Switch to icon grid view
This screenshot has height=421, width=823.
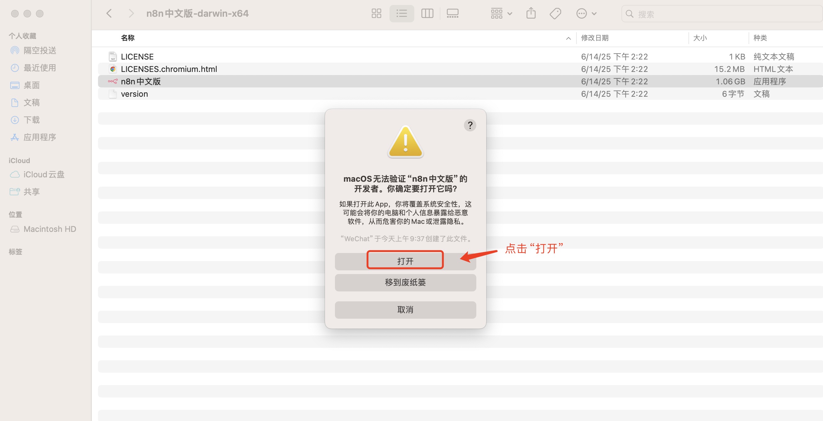click(376, 13)
